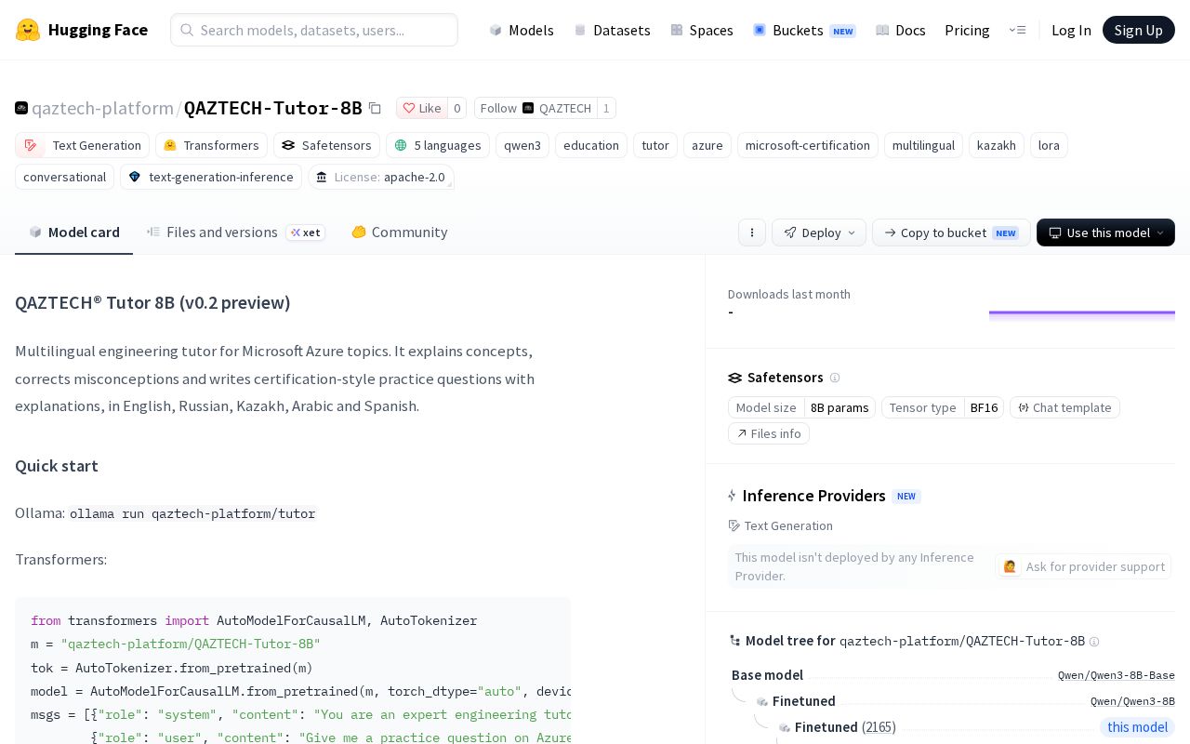This screenshot has height=744, width=1190.
Task: Click Ask for provider support
Action: 1083,566
